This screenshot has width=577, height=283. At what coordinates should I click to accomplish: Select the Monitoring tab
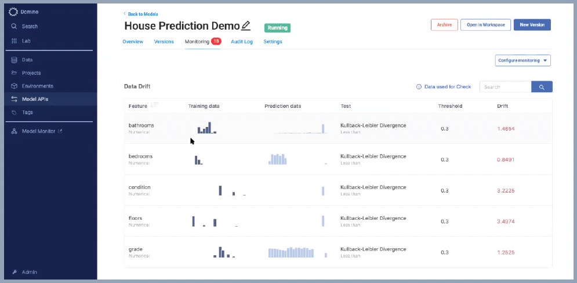[x=197, y=42]
